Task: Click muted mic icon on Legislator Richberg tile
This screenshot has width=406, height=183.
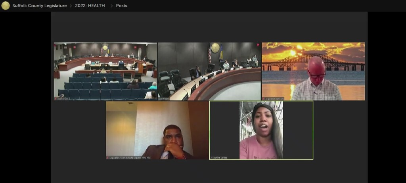Action: [x=108, y=158]
